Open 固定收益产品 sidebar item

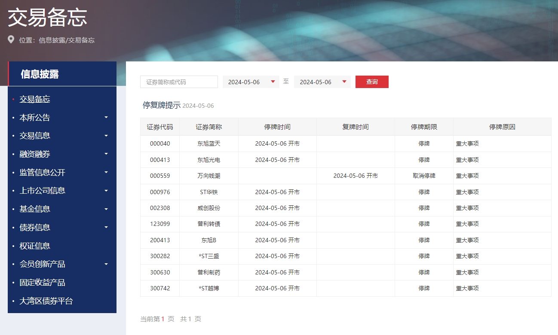click(42, 283)
